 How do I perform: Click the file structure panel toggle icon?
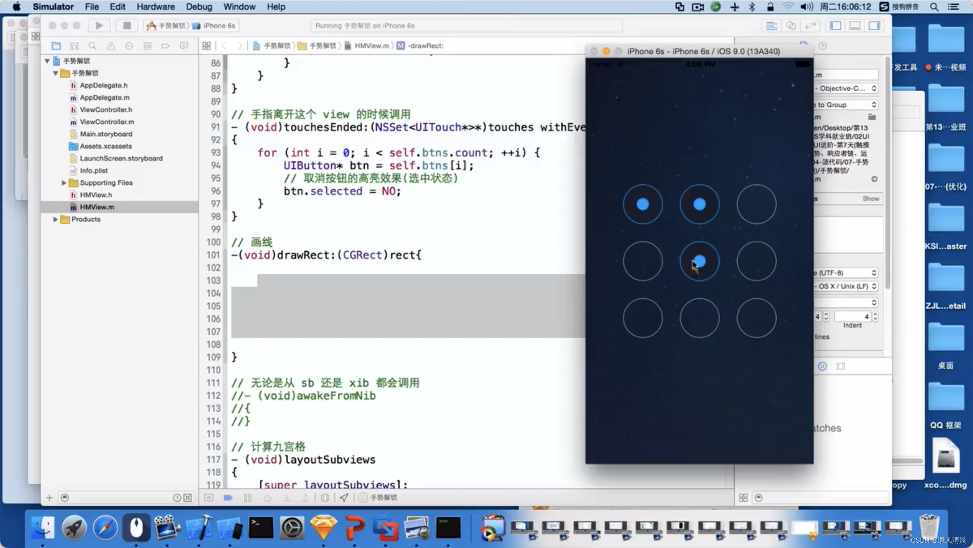coord(56,45)
